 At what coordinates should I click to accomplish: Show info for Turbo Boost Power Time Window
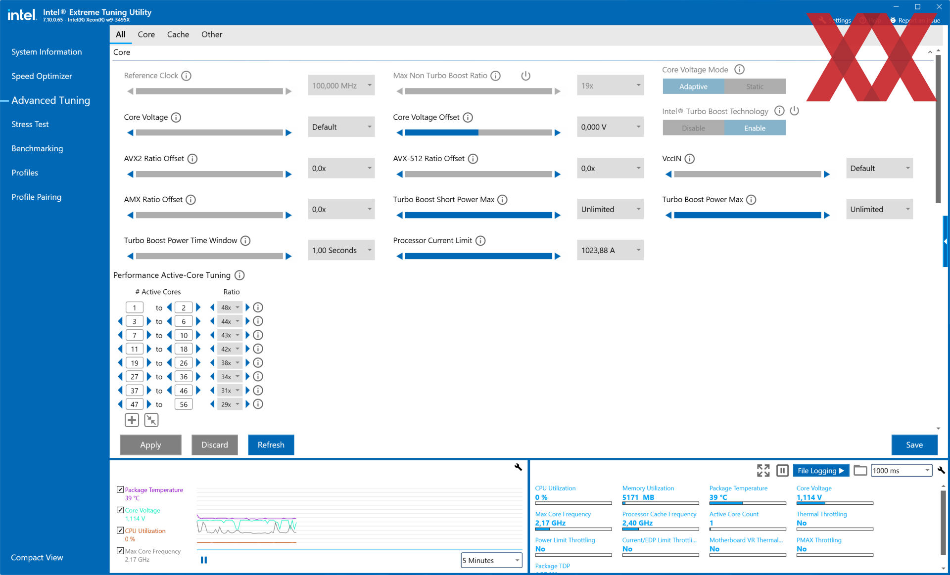click(x=245, y=241)
